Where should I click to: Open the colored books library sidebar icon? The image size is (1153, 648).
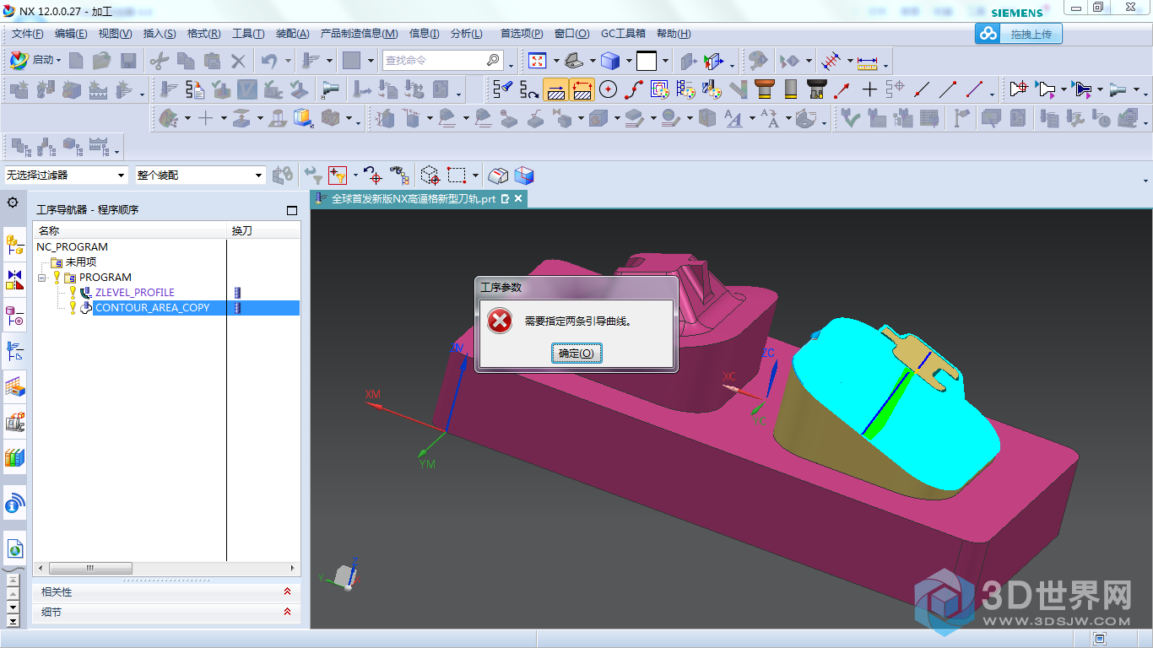point(15,457)
